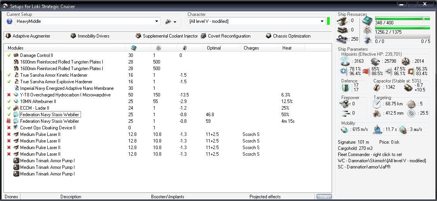Click the EM resistance icon showing 78.1%
This screenshot has height=201, width=437.
tap(343, 71)
